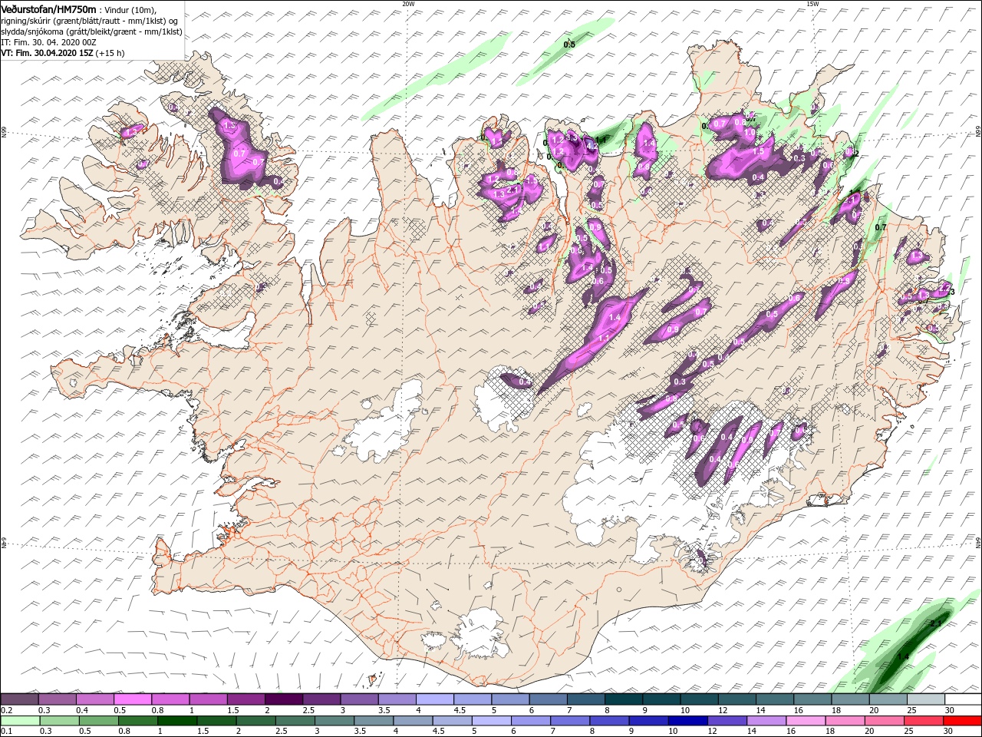The image size is (982, 737).
Task: Click the '4.5' label under the upper legend
Action: click(460, 710)
